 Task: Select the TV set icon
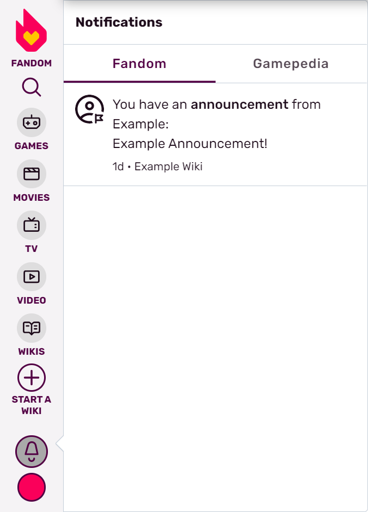click(x=31, y=225)
